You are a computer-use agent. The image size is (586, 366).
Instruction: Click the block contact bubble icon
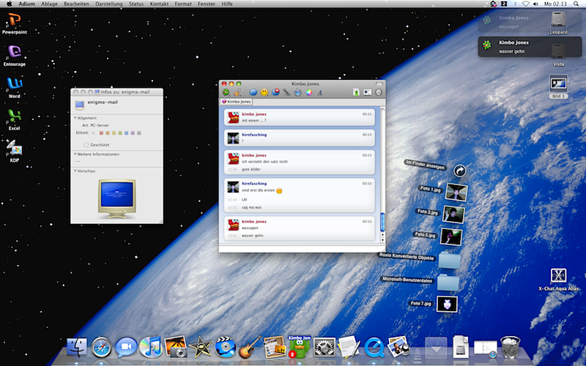[x=275, y=92]
